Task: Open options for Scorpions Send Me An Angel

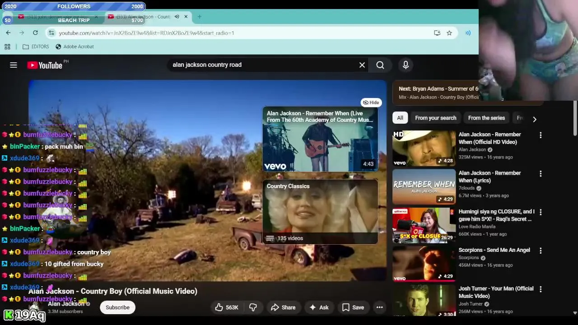Action: (x=541, y=251)
